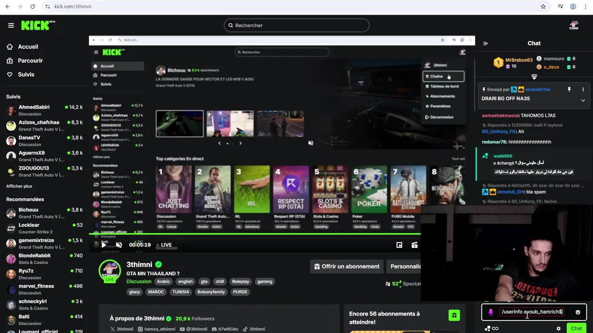Reload the Kick page
Viewport: 593px width, 333px height.
point(32,6)
